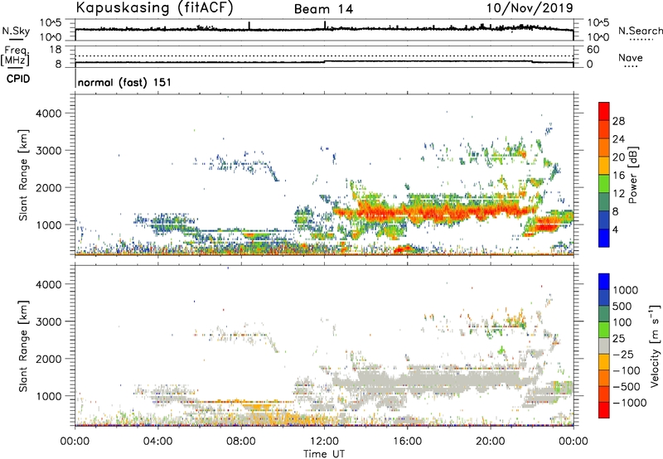663x459 pixels.
Task: Click 'Slant Range [km]' label of velocity panel
Action: point(23,345)
